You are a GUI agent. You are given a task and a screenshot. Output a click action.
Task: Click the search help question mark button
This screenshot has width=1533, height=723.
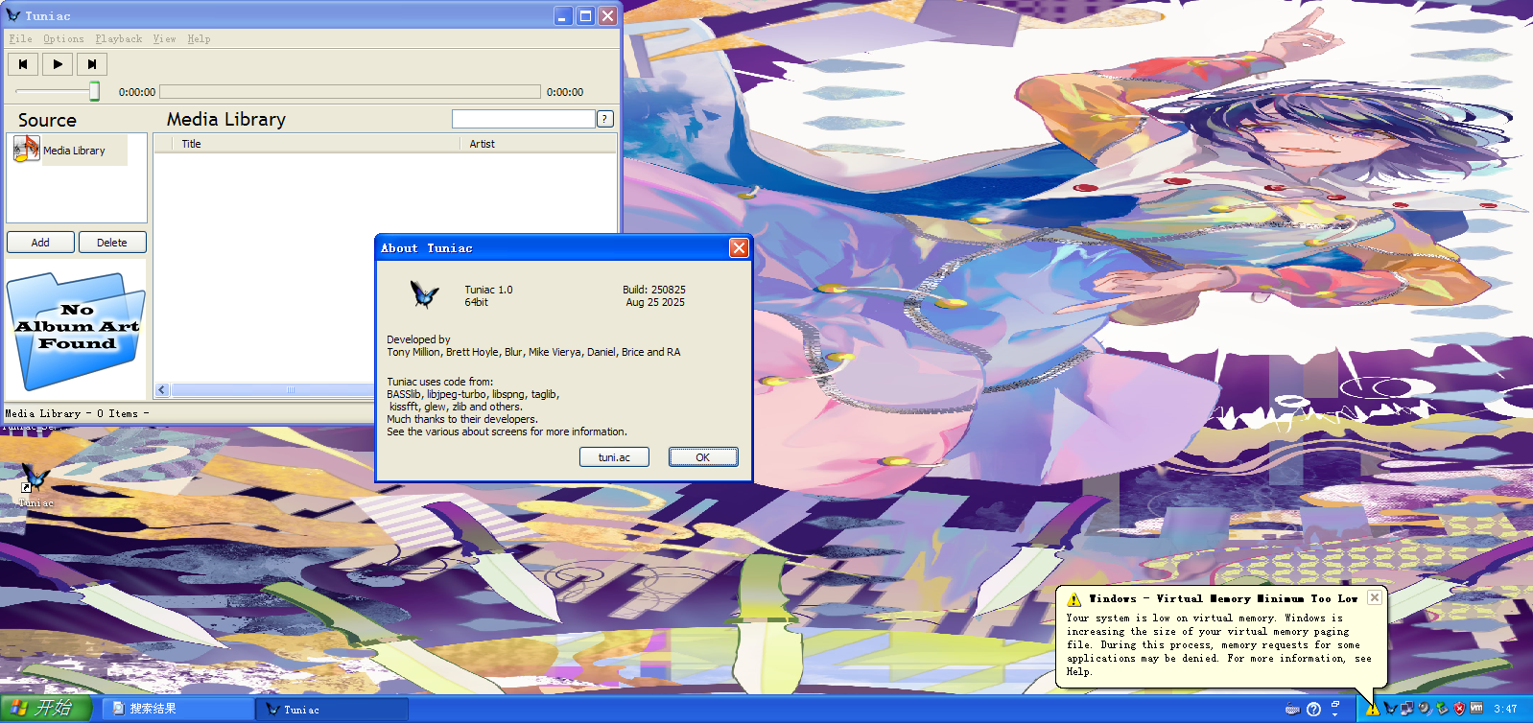click(605, 119)
